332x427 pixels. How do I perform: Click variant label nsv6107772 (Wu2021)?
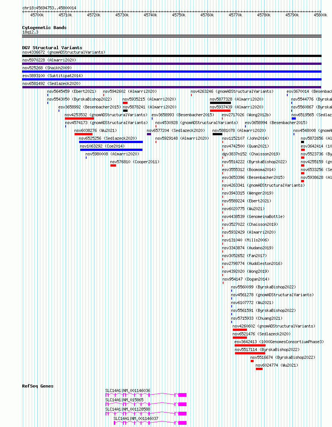pos(252,303)
